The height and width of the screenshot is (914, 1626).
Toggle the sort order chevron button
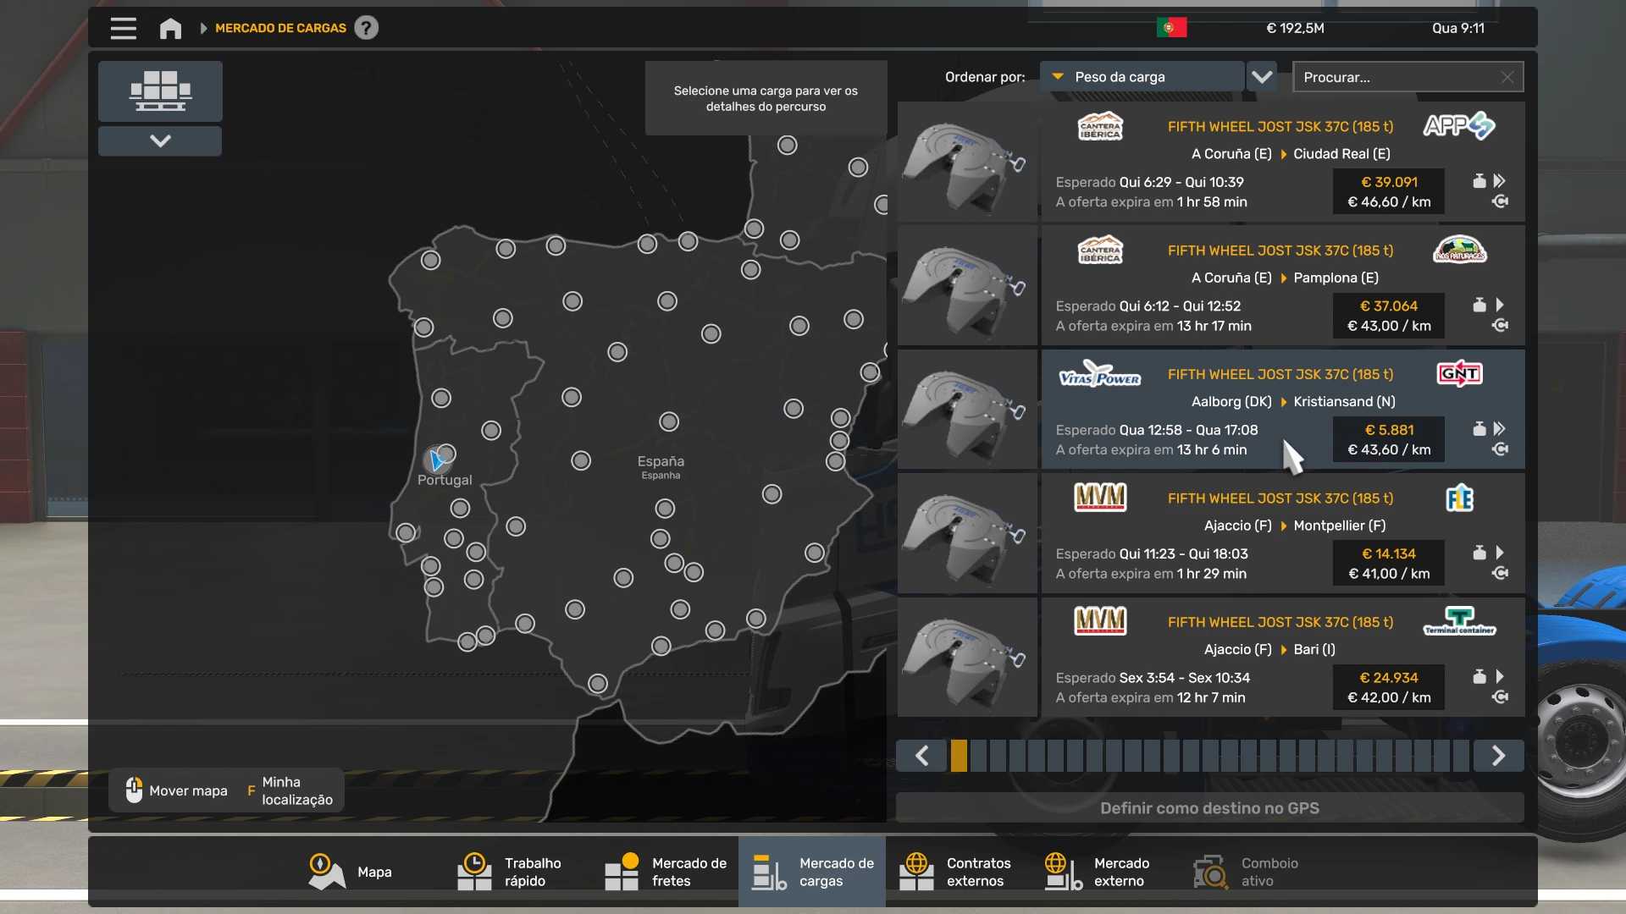tap(1262, 77)
